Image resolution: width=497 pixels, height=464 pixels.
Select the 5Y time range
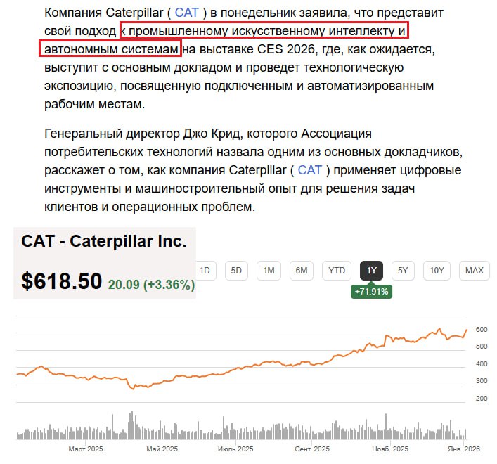coord(403,271)
